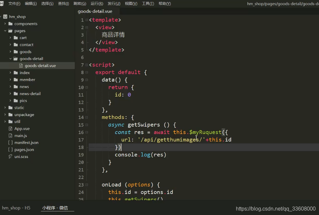Click the uni.scss file icon
The image size is (319, 215).
point(10,156)
